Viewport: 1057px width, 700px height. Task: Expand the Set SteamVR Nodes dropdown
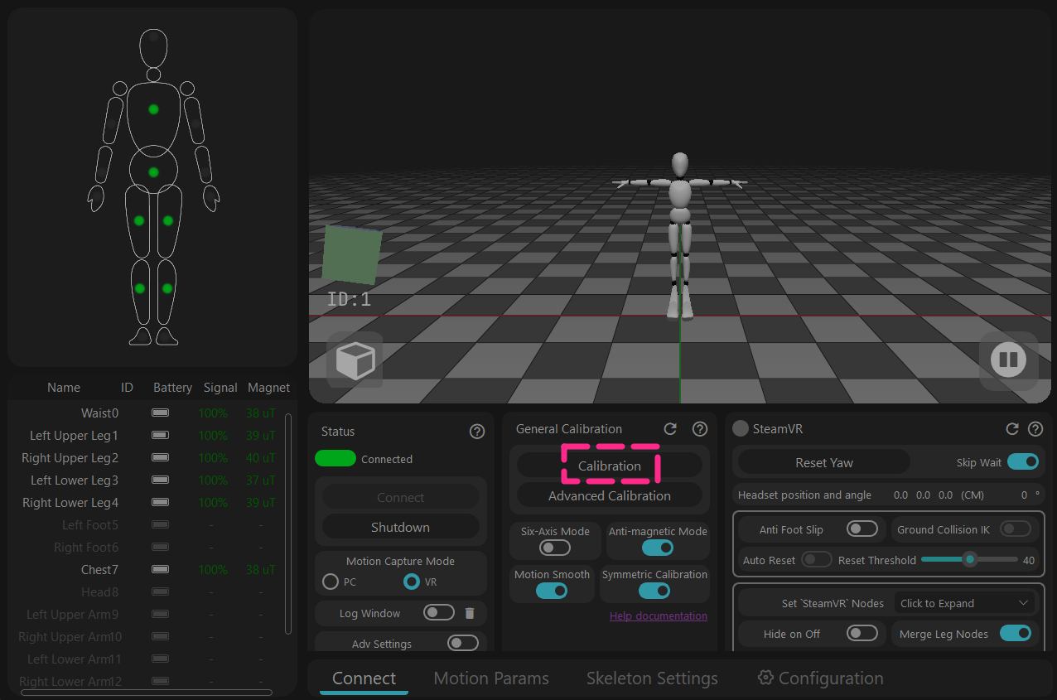click(966, 603)
